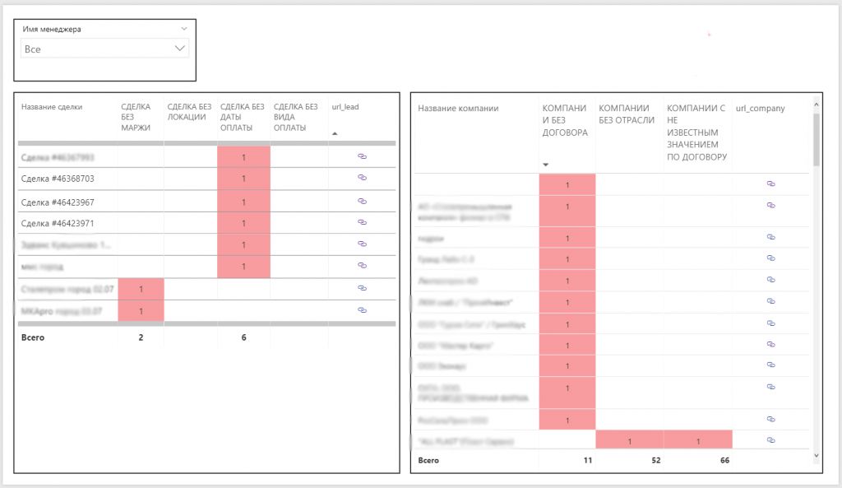Click scroll-up arrow of companies table scrollbar
Viewport: 842px width, 488px height.
(x=817, y=105)
